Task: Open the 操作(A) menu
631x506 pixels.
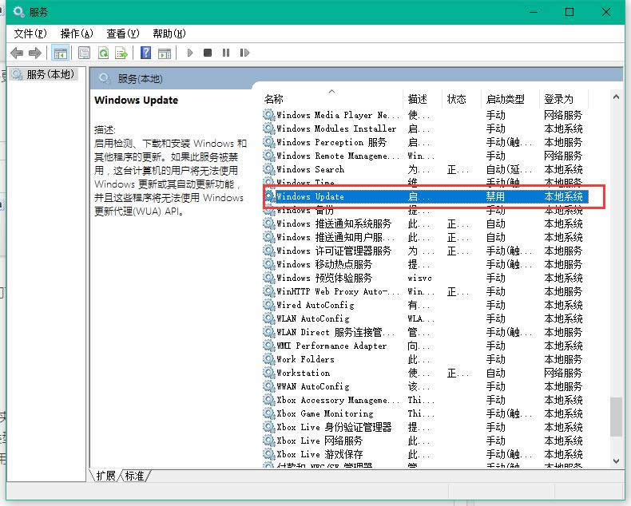Action: click(x=77, y=34)
